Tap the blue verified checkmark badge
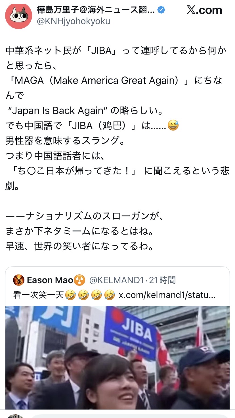The height and width of the screenshot is (418, 235). click(x=161, y=10)
